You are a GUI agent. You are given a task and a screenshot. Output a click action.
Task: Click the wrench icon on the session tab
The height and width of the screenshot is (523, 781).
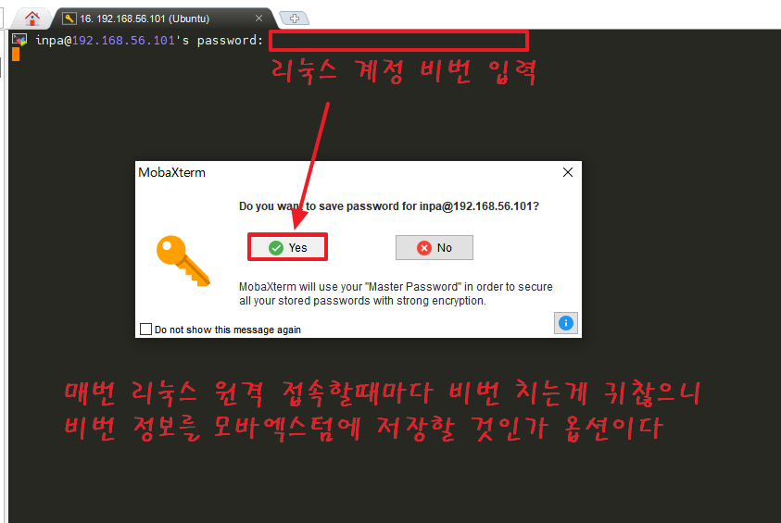pyautogui.click(x=69, y=19)
